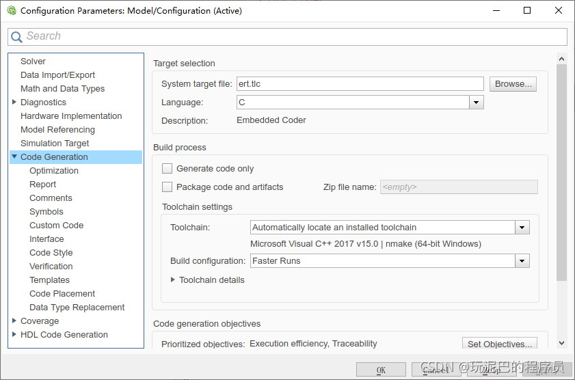This screenshot has height=380, width=575.
Task: Select Model Referencing in the tree
Action: [57, 130]
